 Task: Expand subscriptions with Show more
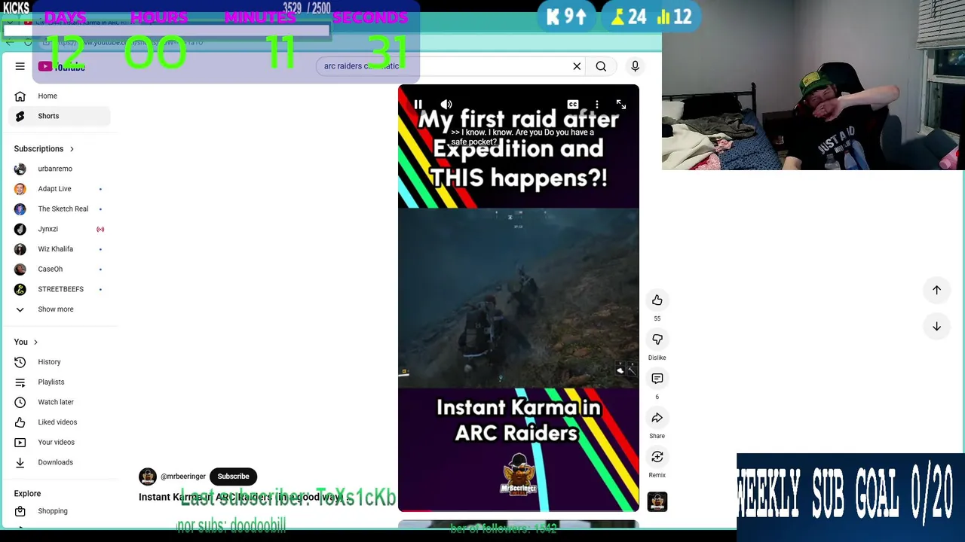(59, 309)
